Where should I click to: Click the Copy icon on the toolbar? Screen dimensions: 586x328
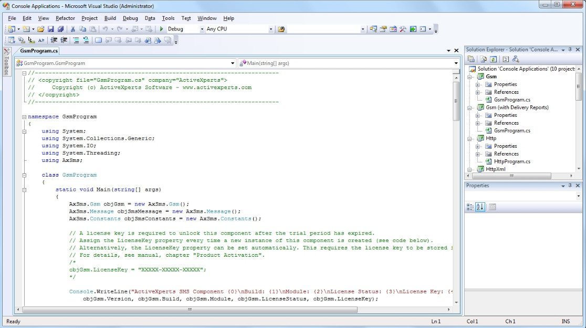[x=83, y=29]
